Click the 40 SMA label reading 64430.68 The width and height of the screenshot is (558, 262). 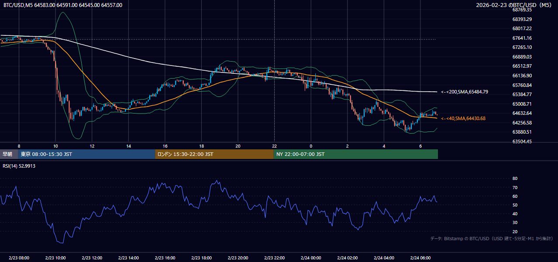pos(463,118)
